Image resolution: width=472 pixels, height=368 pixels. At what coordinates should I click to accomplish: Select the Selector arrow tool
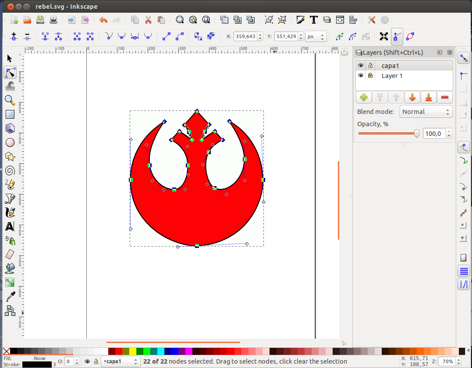point(10,59)
